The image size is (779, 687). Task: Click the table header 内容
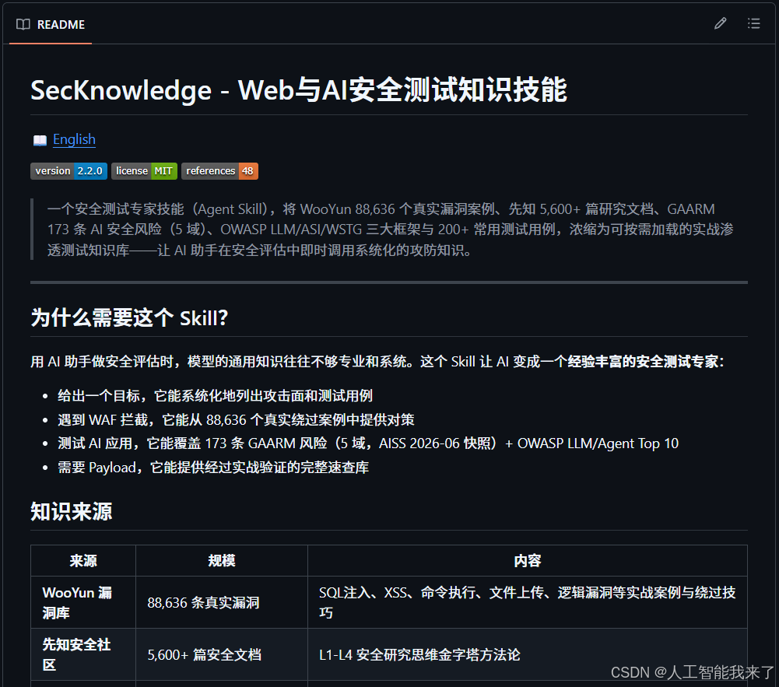coord(527,561)
